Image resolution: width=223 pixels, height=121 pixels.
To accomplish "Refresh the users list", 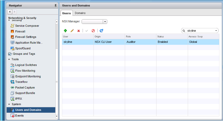I will tap(101, 31).
